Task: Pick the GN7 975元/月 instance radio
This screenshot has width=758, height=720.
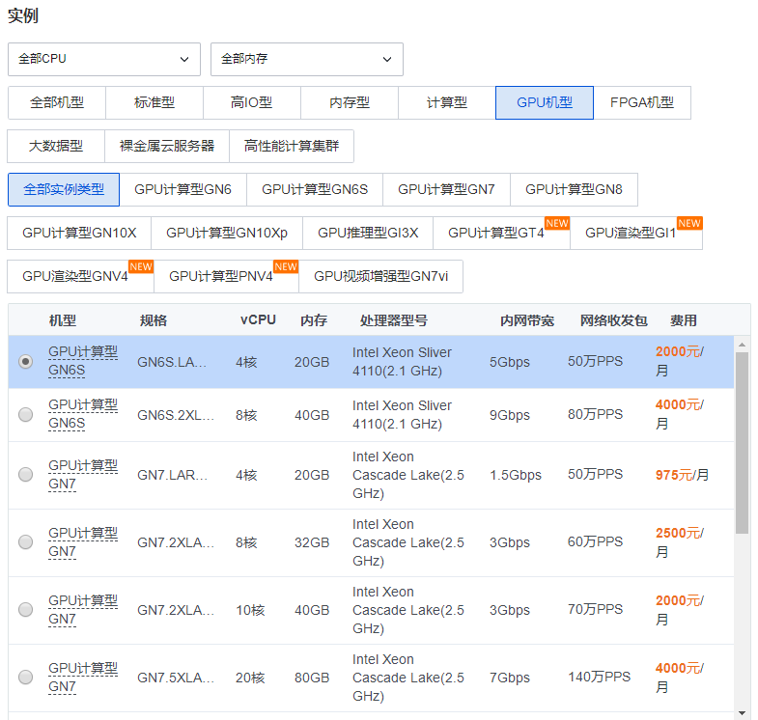Action: [x=25, y=474]
